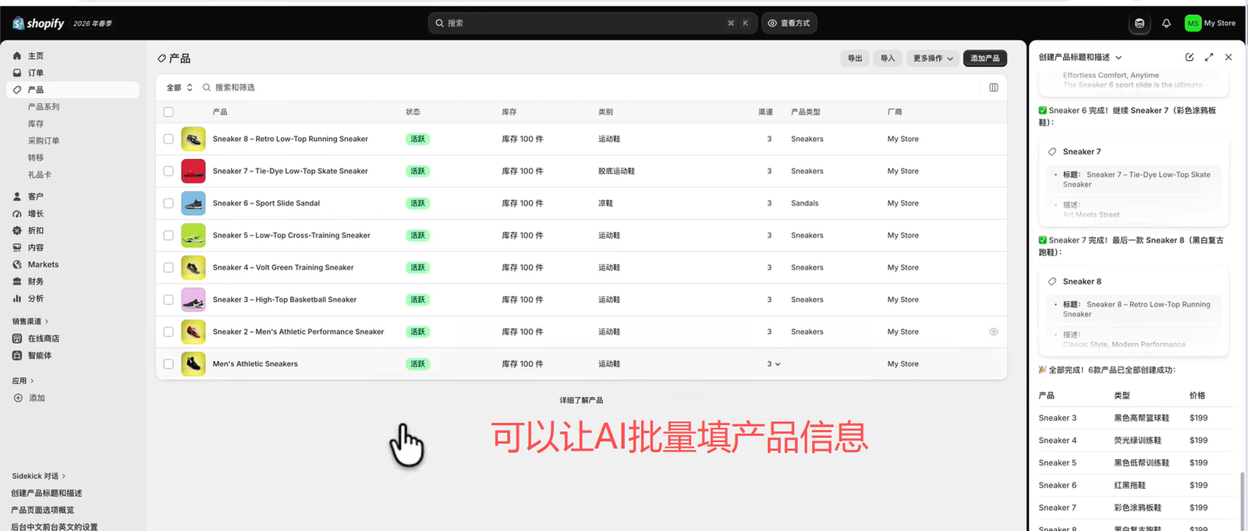The height and width of the screenshot is (531, 1248).
Task: Select 产品 in sidebar navigation
Action: 73,90
